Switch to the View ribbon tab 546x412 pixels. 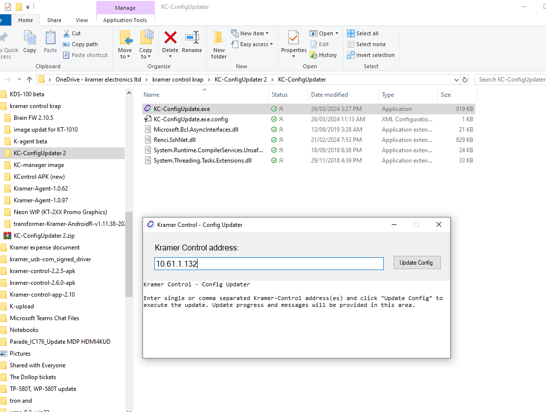(82, 20)
